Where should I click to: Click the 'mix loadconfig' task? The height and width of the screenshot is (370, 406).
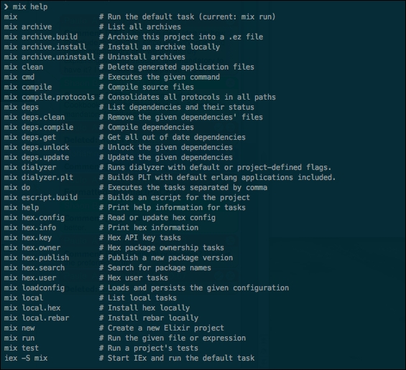coord(34,288)
